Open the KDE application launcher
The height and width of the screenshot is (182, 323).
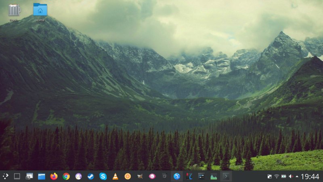6,176
